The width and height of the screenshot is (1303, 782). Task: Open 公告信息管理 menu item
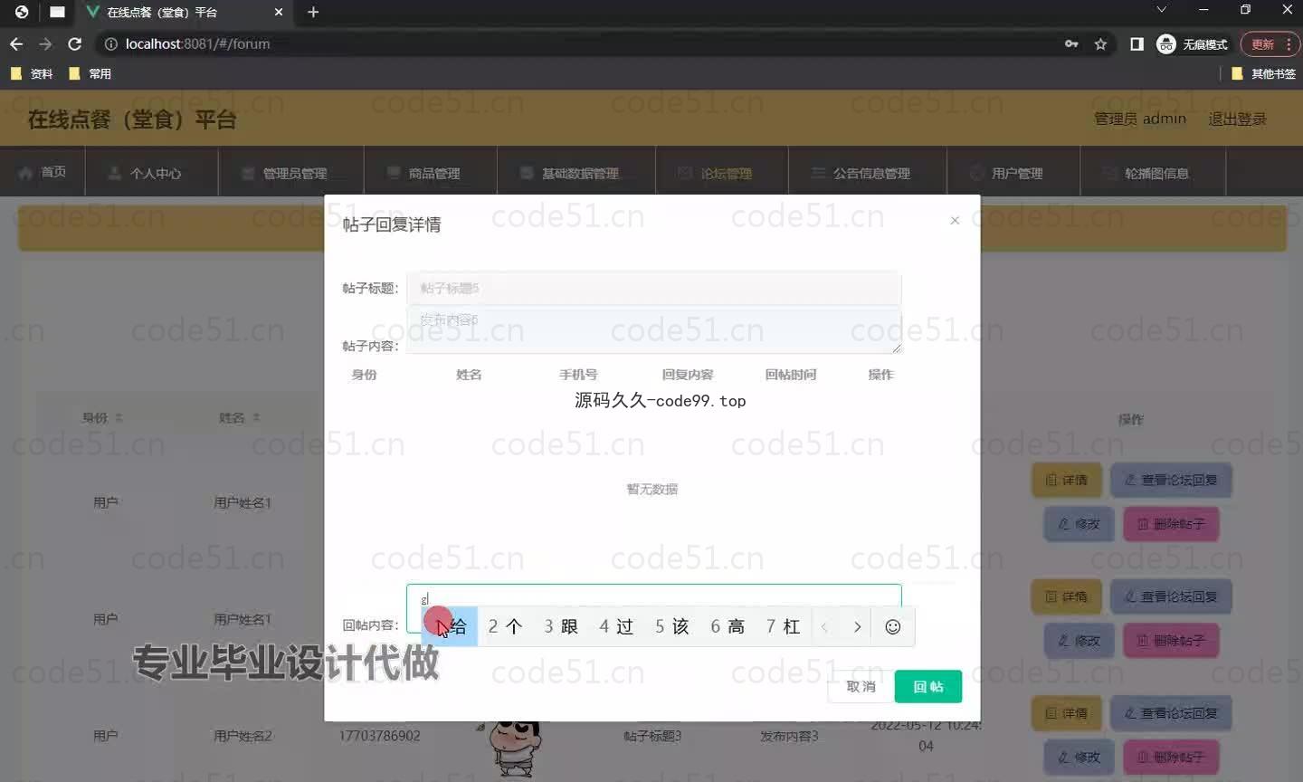[x=861, y=173]
